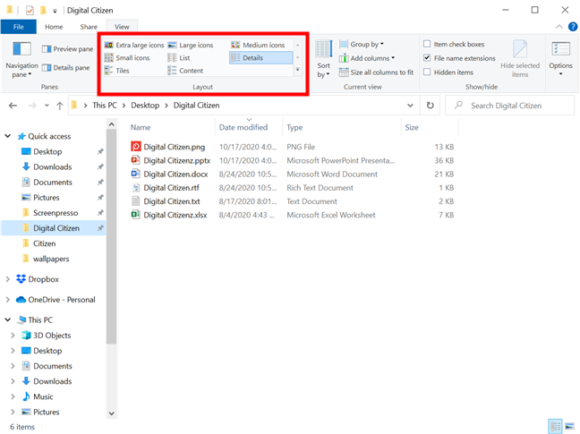Open the File tab

[x=19, y=27]
